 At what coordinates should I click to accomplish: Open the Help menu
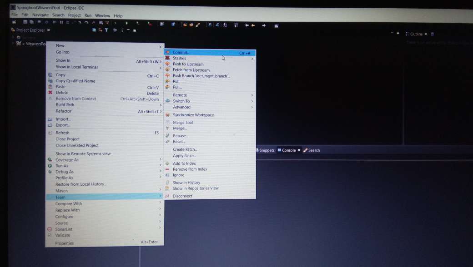[118, 15]
